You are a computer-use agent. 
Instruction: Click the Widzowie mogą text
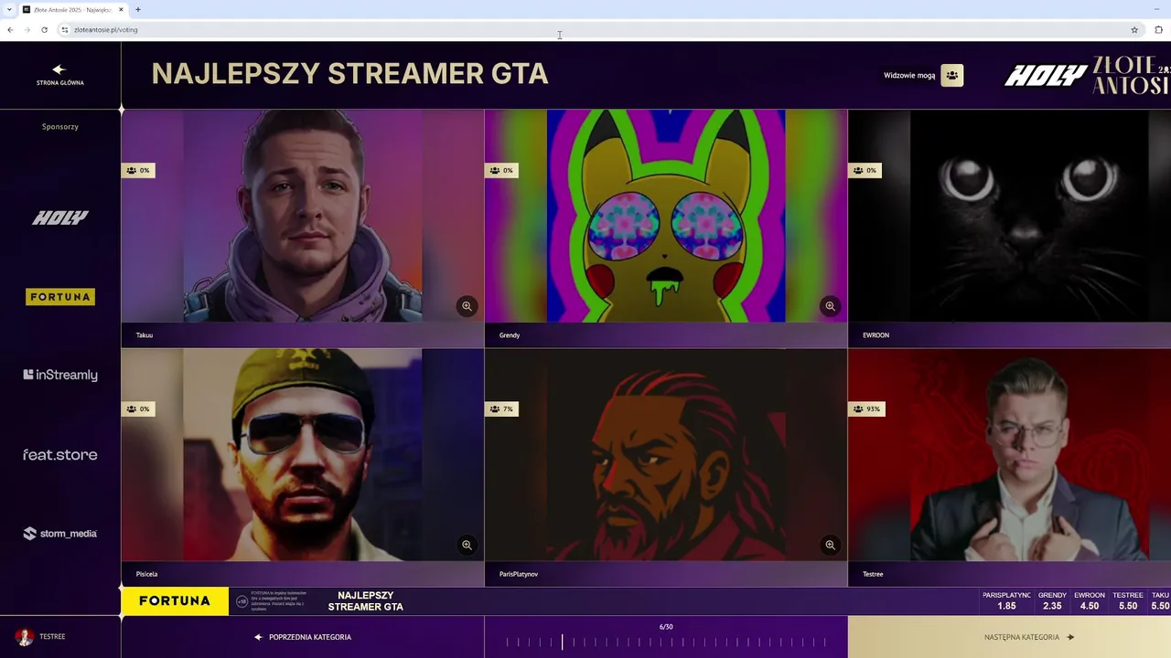tap(909, 75)
